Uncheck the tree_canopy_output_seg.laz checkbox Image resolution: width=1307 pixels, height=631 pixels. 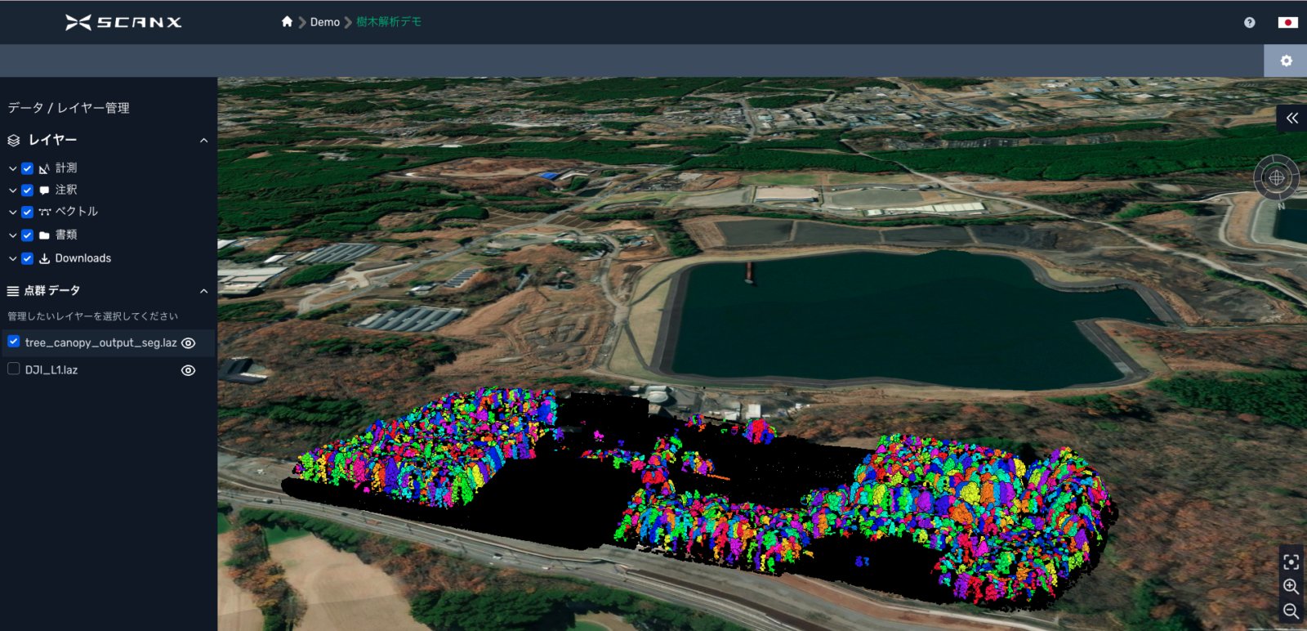14,342
